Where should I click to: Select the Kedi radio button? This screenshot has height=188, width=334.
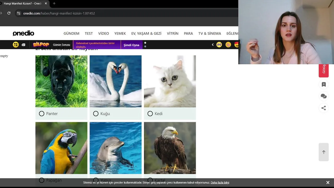pos(150,114)
